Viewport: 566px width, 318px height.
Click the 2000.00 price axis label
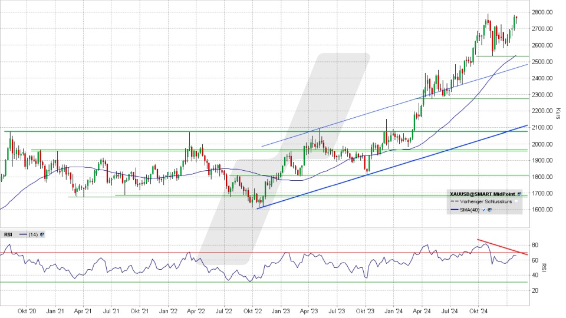[x=542, y=144]
